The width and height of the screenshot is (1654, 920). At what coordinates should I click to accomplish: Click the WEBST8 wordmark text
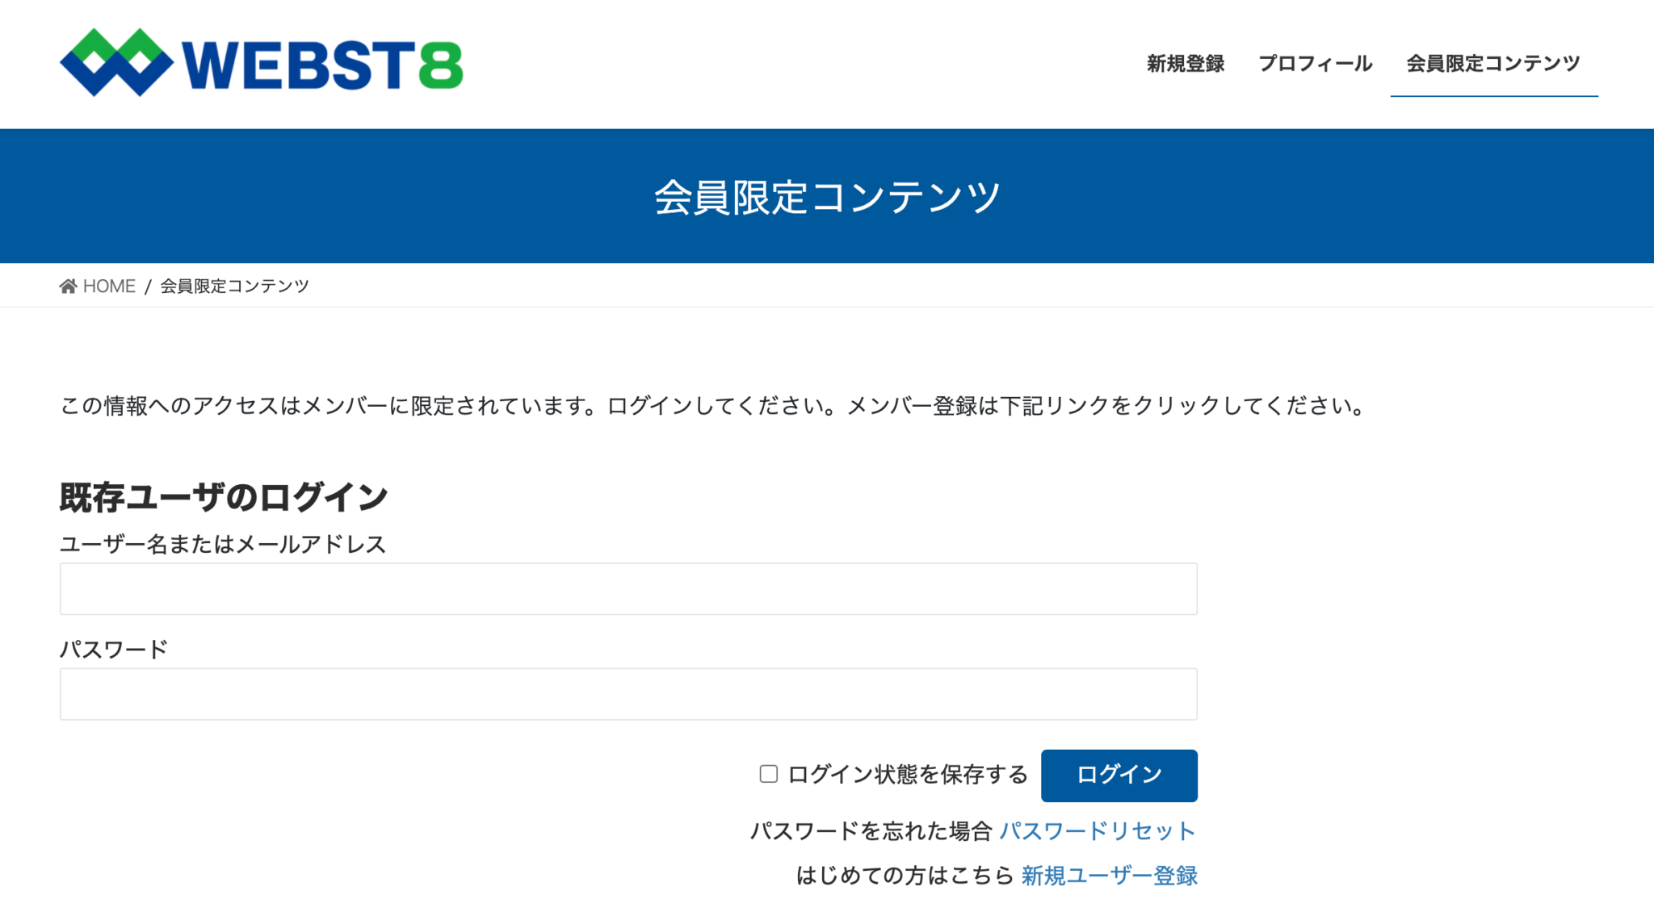coord(323,63)
